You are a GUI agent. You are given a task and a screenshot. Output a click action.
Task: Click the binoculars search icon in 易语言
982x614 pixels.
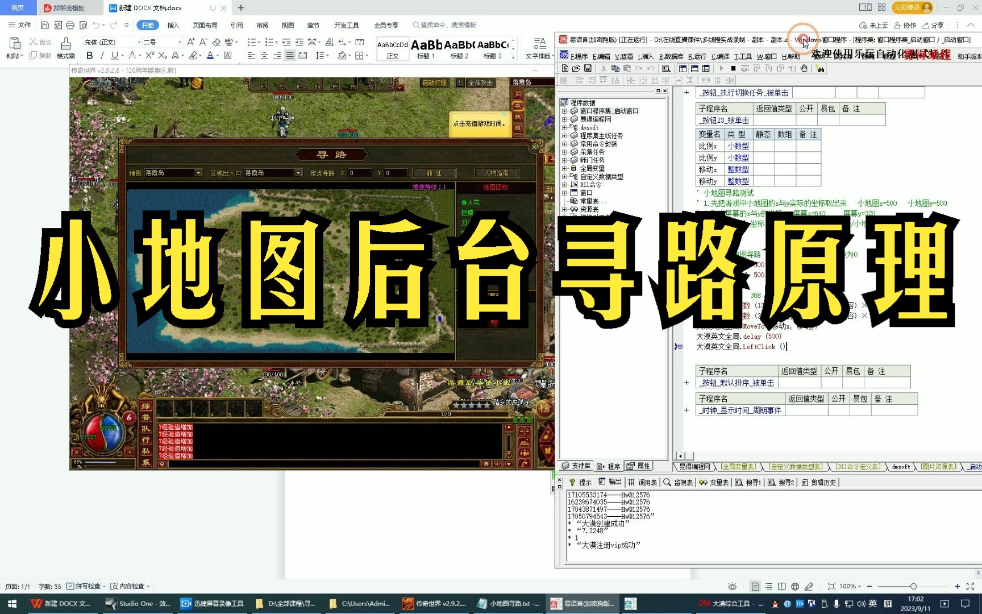(x=820, y=68)
